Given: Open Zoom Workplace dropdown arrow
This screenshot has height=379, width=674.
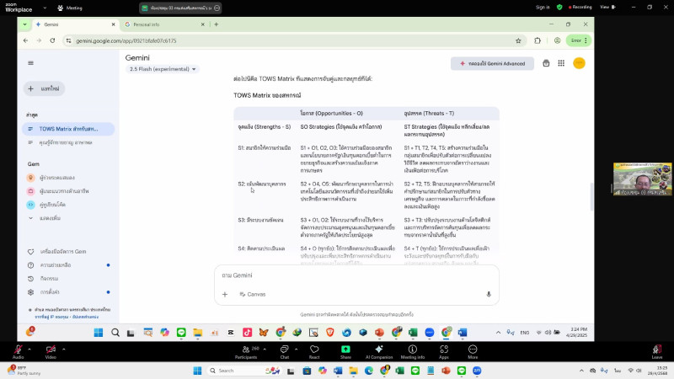Looking at the screenshot, I should click(x=45, y=8).
